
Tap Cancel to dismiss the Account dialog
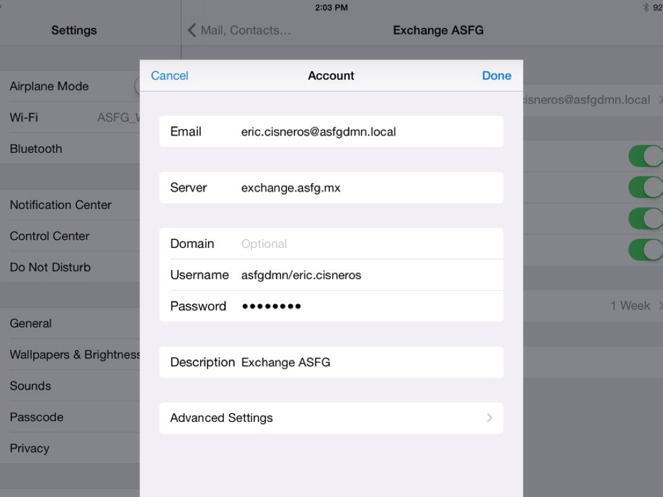click(169, 76)
